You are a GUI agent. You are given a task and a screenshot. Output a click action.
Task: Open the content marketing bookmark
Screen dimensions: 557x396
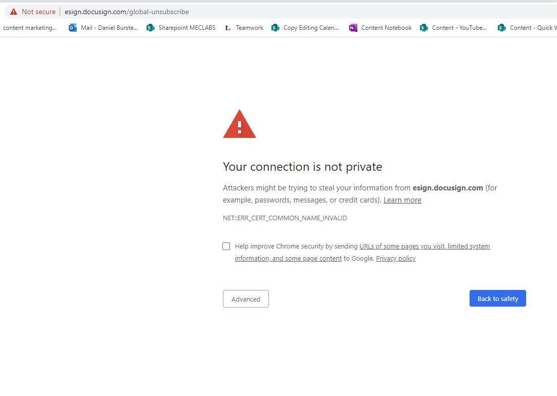30,28
